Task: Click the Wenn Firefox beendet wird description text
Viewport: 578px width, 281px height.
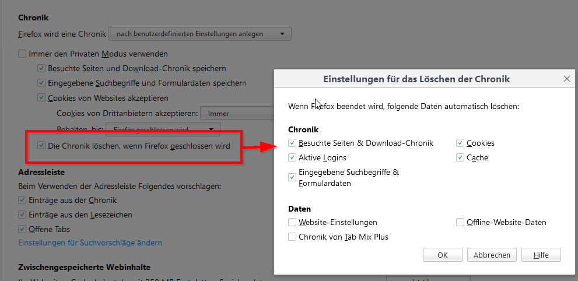Action: click(x=404, y=107)
